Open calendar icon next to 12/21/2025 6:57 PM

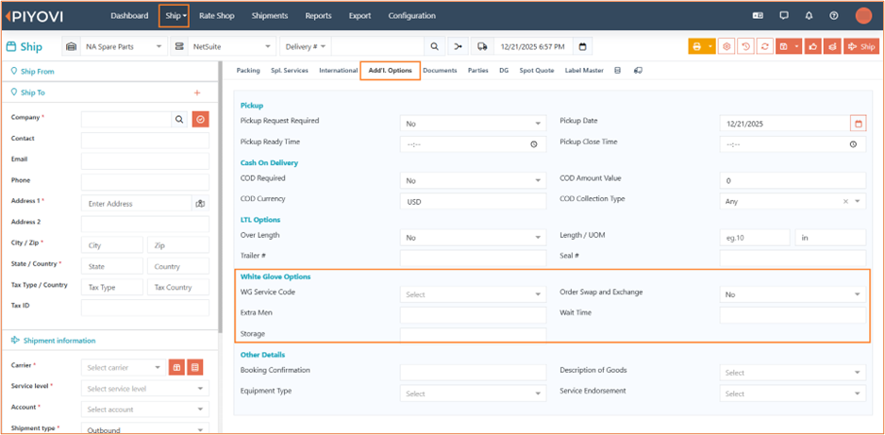pos(582,47)
